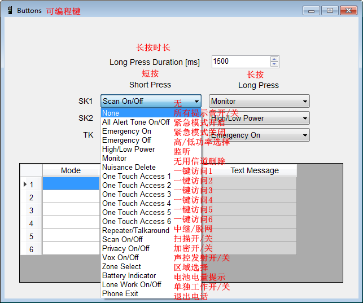Collapse the SK1 Short Press dropdown
This screenshot has height=303, width=363.
coord(196,102)
